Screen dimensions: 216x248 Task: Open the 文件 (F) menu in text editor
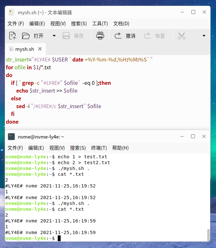coord(16,24)
